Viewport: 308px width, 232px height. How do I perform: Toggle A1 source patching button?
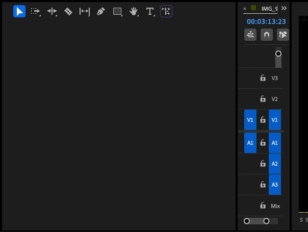(250, 143)
